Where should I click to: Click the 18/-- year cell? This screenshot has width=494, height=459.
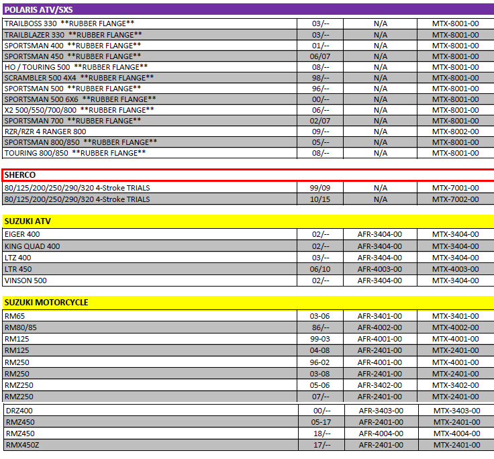322,433
